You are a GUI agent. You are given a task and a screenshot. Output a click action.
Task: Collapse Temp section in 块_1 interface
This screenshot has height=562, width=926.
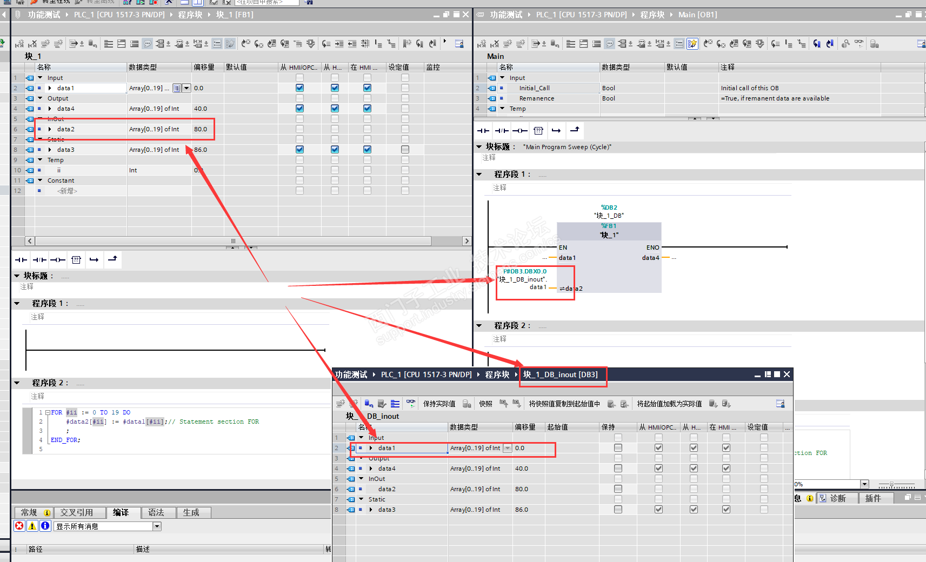point(40,160)
